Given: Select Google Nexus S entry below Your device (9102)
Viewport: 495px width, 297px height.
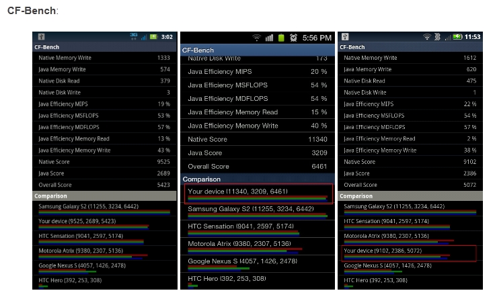Looking at the screenshot, I should (x=410, y=268).
